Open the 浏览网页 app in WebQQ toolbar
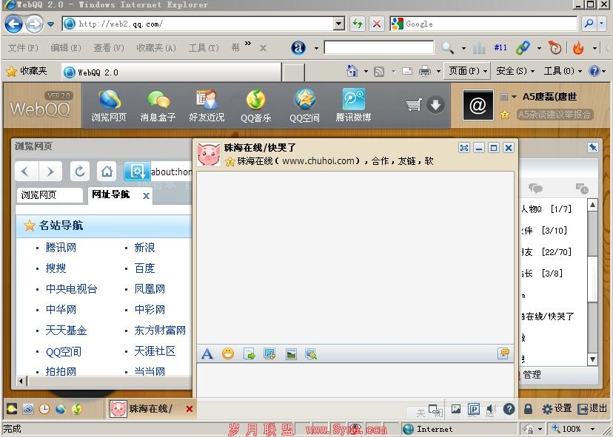The width and height of the screenshot is (613, 437). [109, 106]
